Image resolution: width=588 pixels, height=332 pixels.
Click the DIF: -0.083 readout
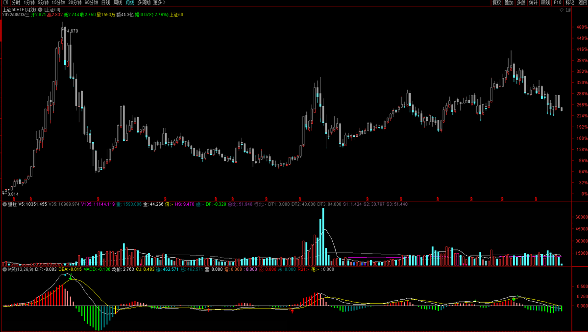click(x=46, y=269)
